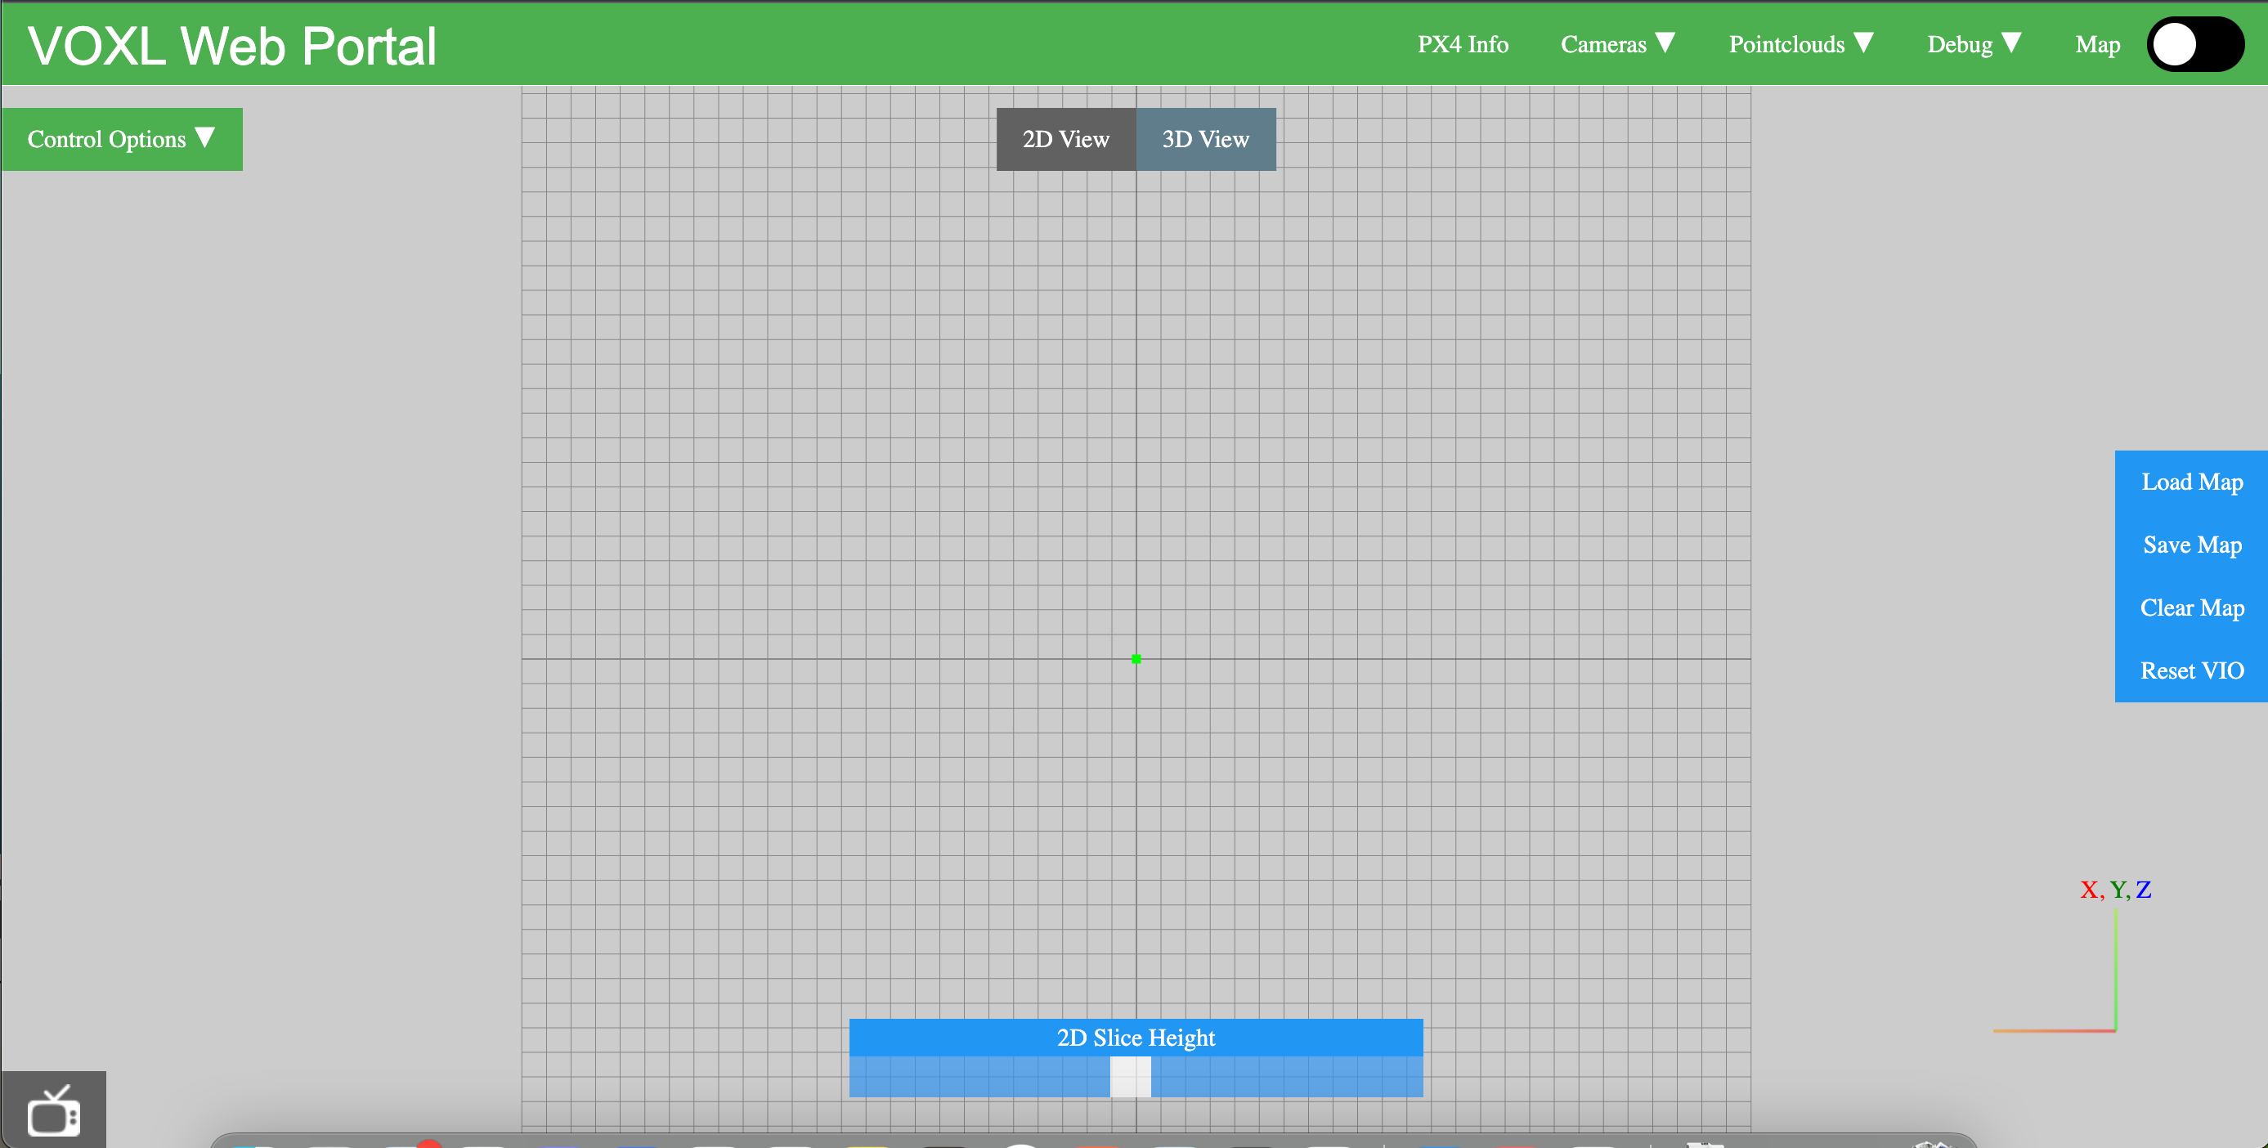Click the Save Map button

tap(2191, 545)
